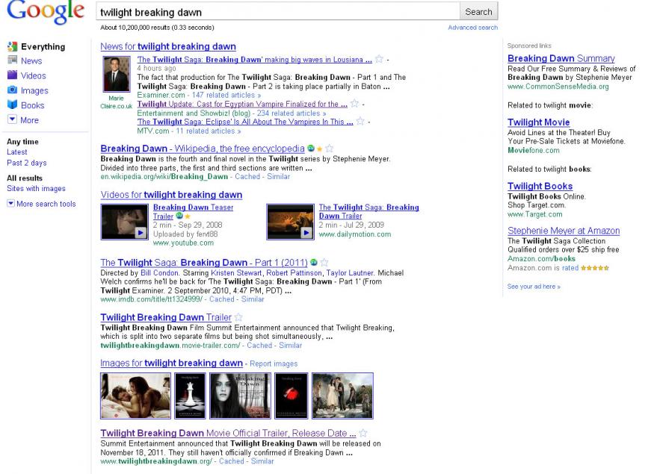Viewport: 657px width, 474px height.
Task: Star the Twilight Breaking Dawn Trailer result
Action: click(238, 317)
